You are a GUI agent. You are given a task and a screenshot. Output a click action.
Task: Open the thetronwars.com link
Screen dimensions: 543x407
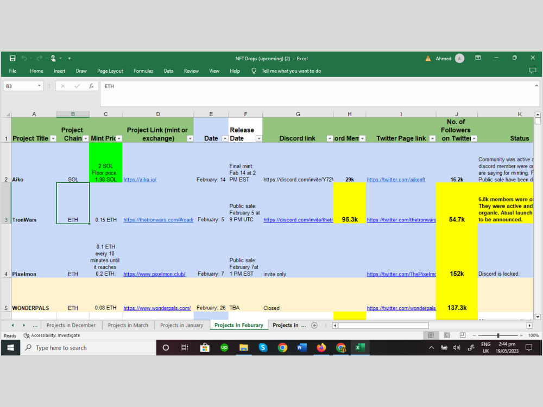click(x=158, y=220)
